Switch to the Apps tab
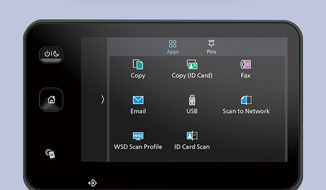 click(x=173, y=47)
